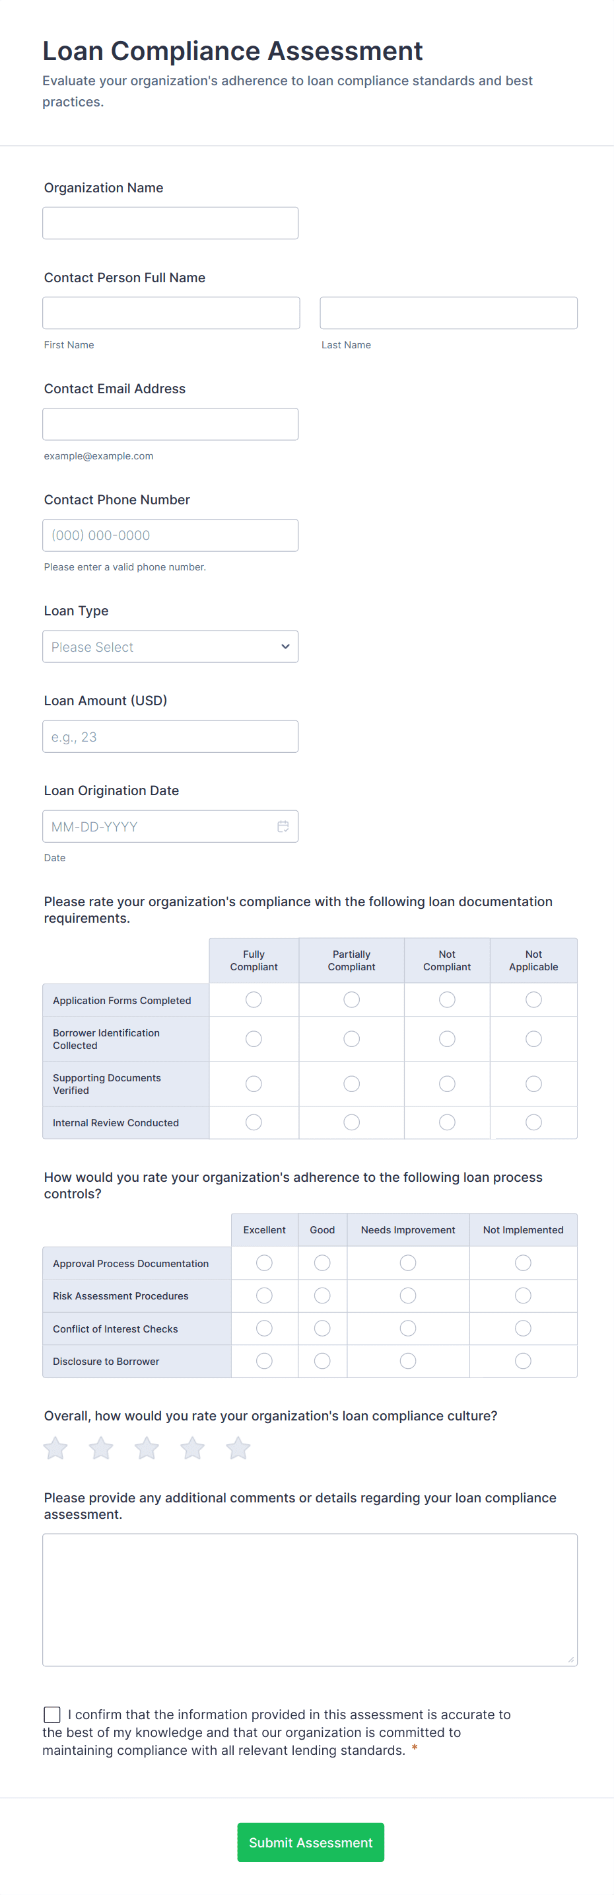Click the calendar icon in the date field

pyautogui.click(x=283, y=826)
